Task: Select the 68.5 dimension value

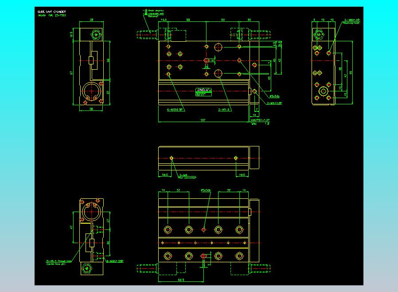Action: tap(181, 280)
